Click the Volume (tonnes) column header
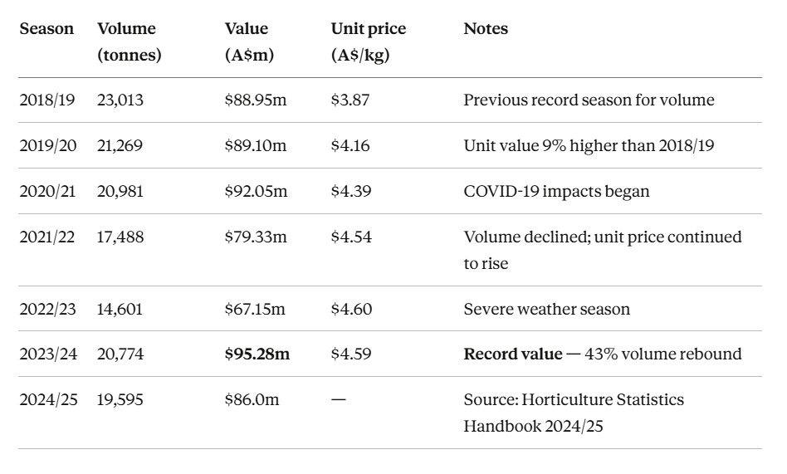This screenshot has width=787, height=474. coord(129,42)
